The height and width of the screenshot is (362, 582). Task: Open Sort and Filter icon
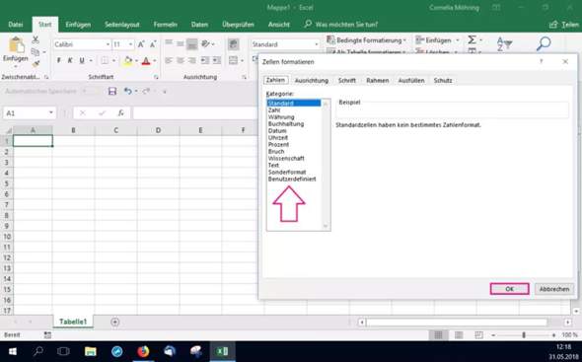(x=504, y=44)
